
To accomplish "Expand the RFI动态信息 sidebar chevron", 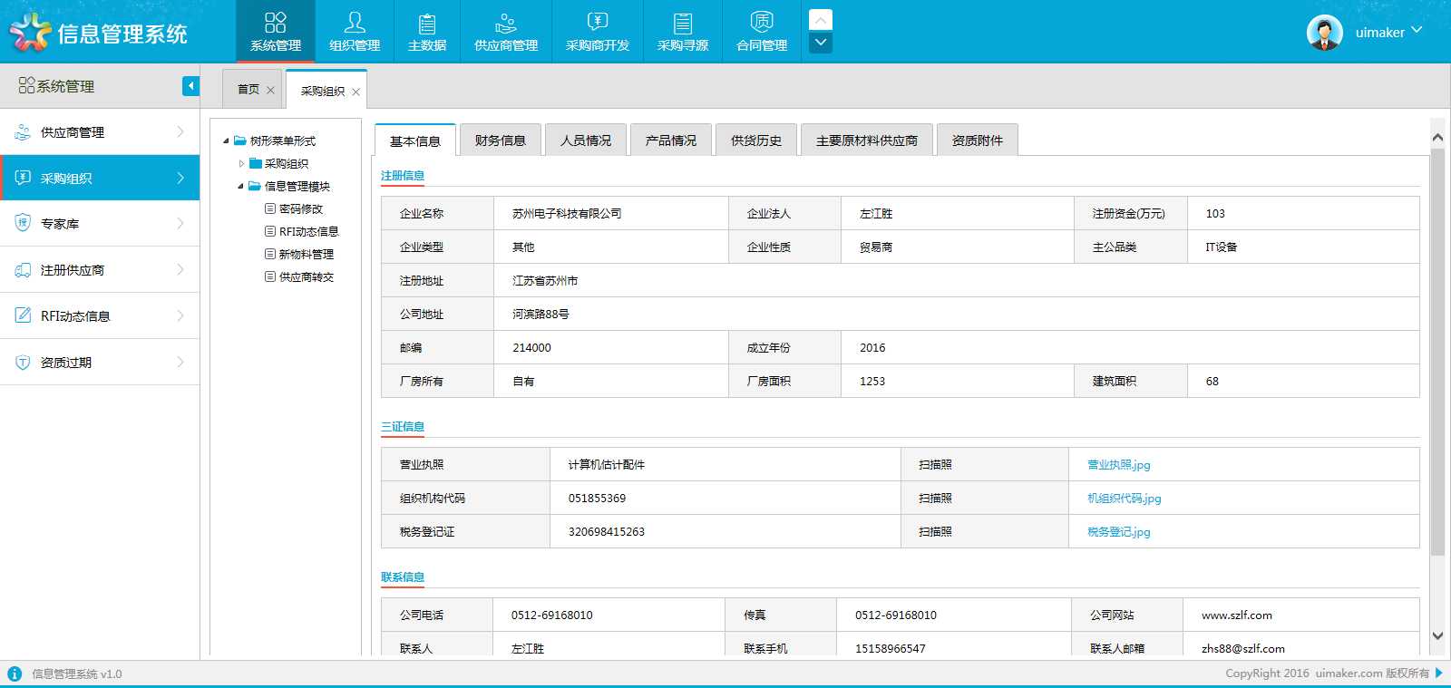I will (x=180, y=315).
